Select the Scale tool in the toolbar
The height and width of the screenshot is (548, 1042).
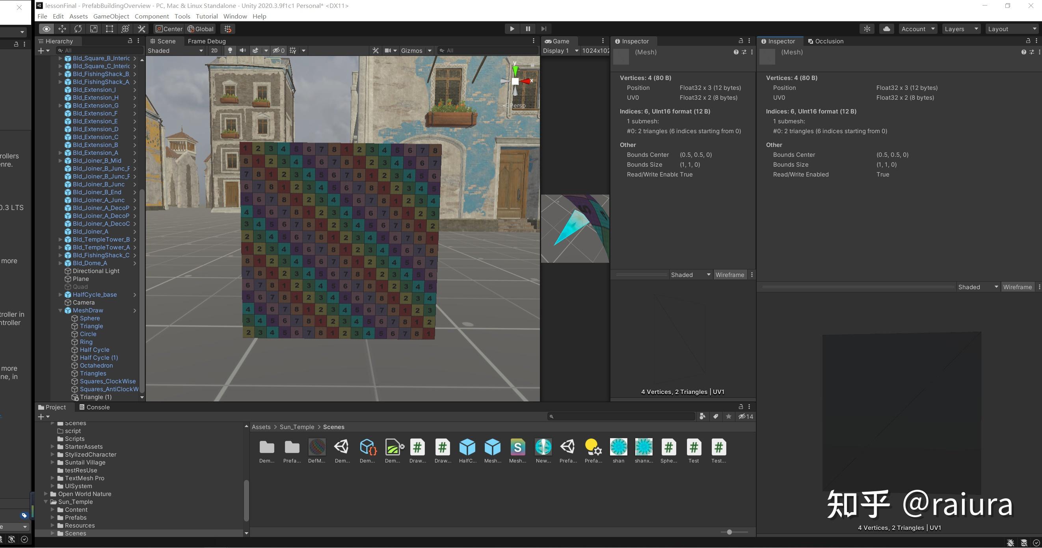93,29
